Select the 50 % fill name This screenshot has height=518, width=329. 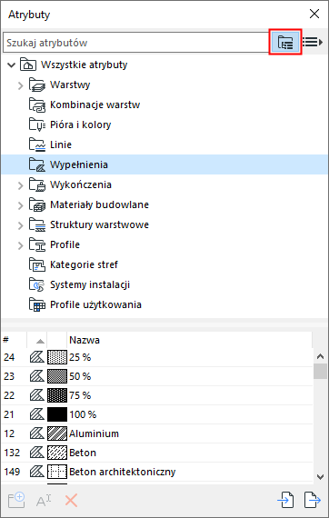[x=80, y=376]
